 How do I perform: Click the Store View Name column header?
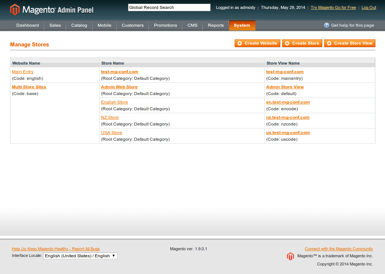click(283, 63)
